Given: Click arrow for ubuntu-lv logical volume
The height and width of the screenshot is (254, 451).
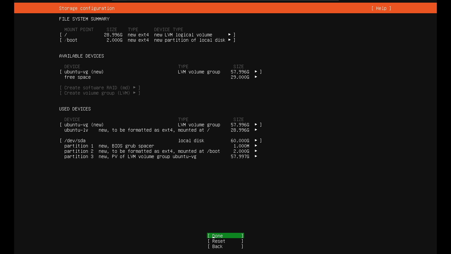Looking at the screenshot, I should pyautogui.click(x=256, y=130).
